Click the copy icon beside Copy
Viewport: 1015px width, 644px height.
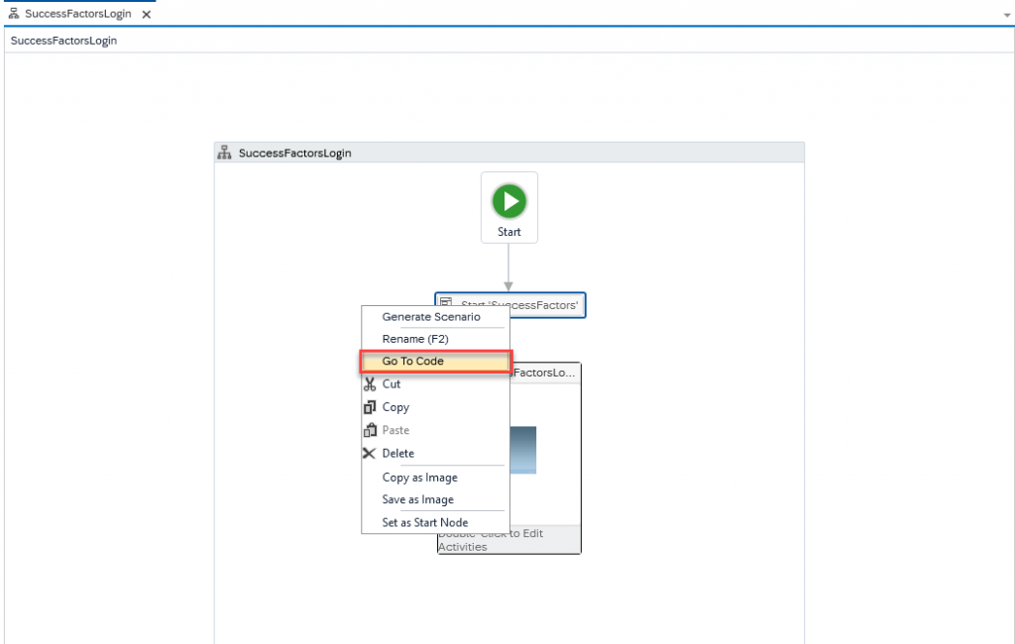(x=370, y=407)
